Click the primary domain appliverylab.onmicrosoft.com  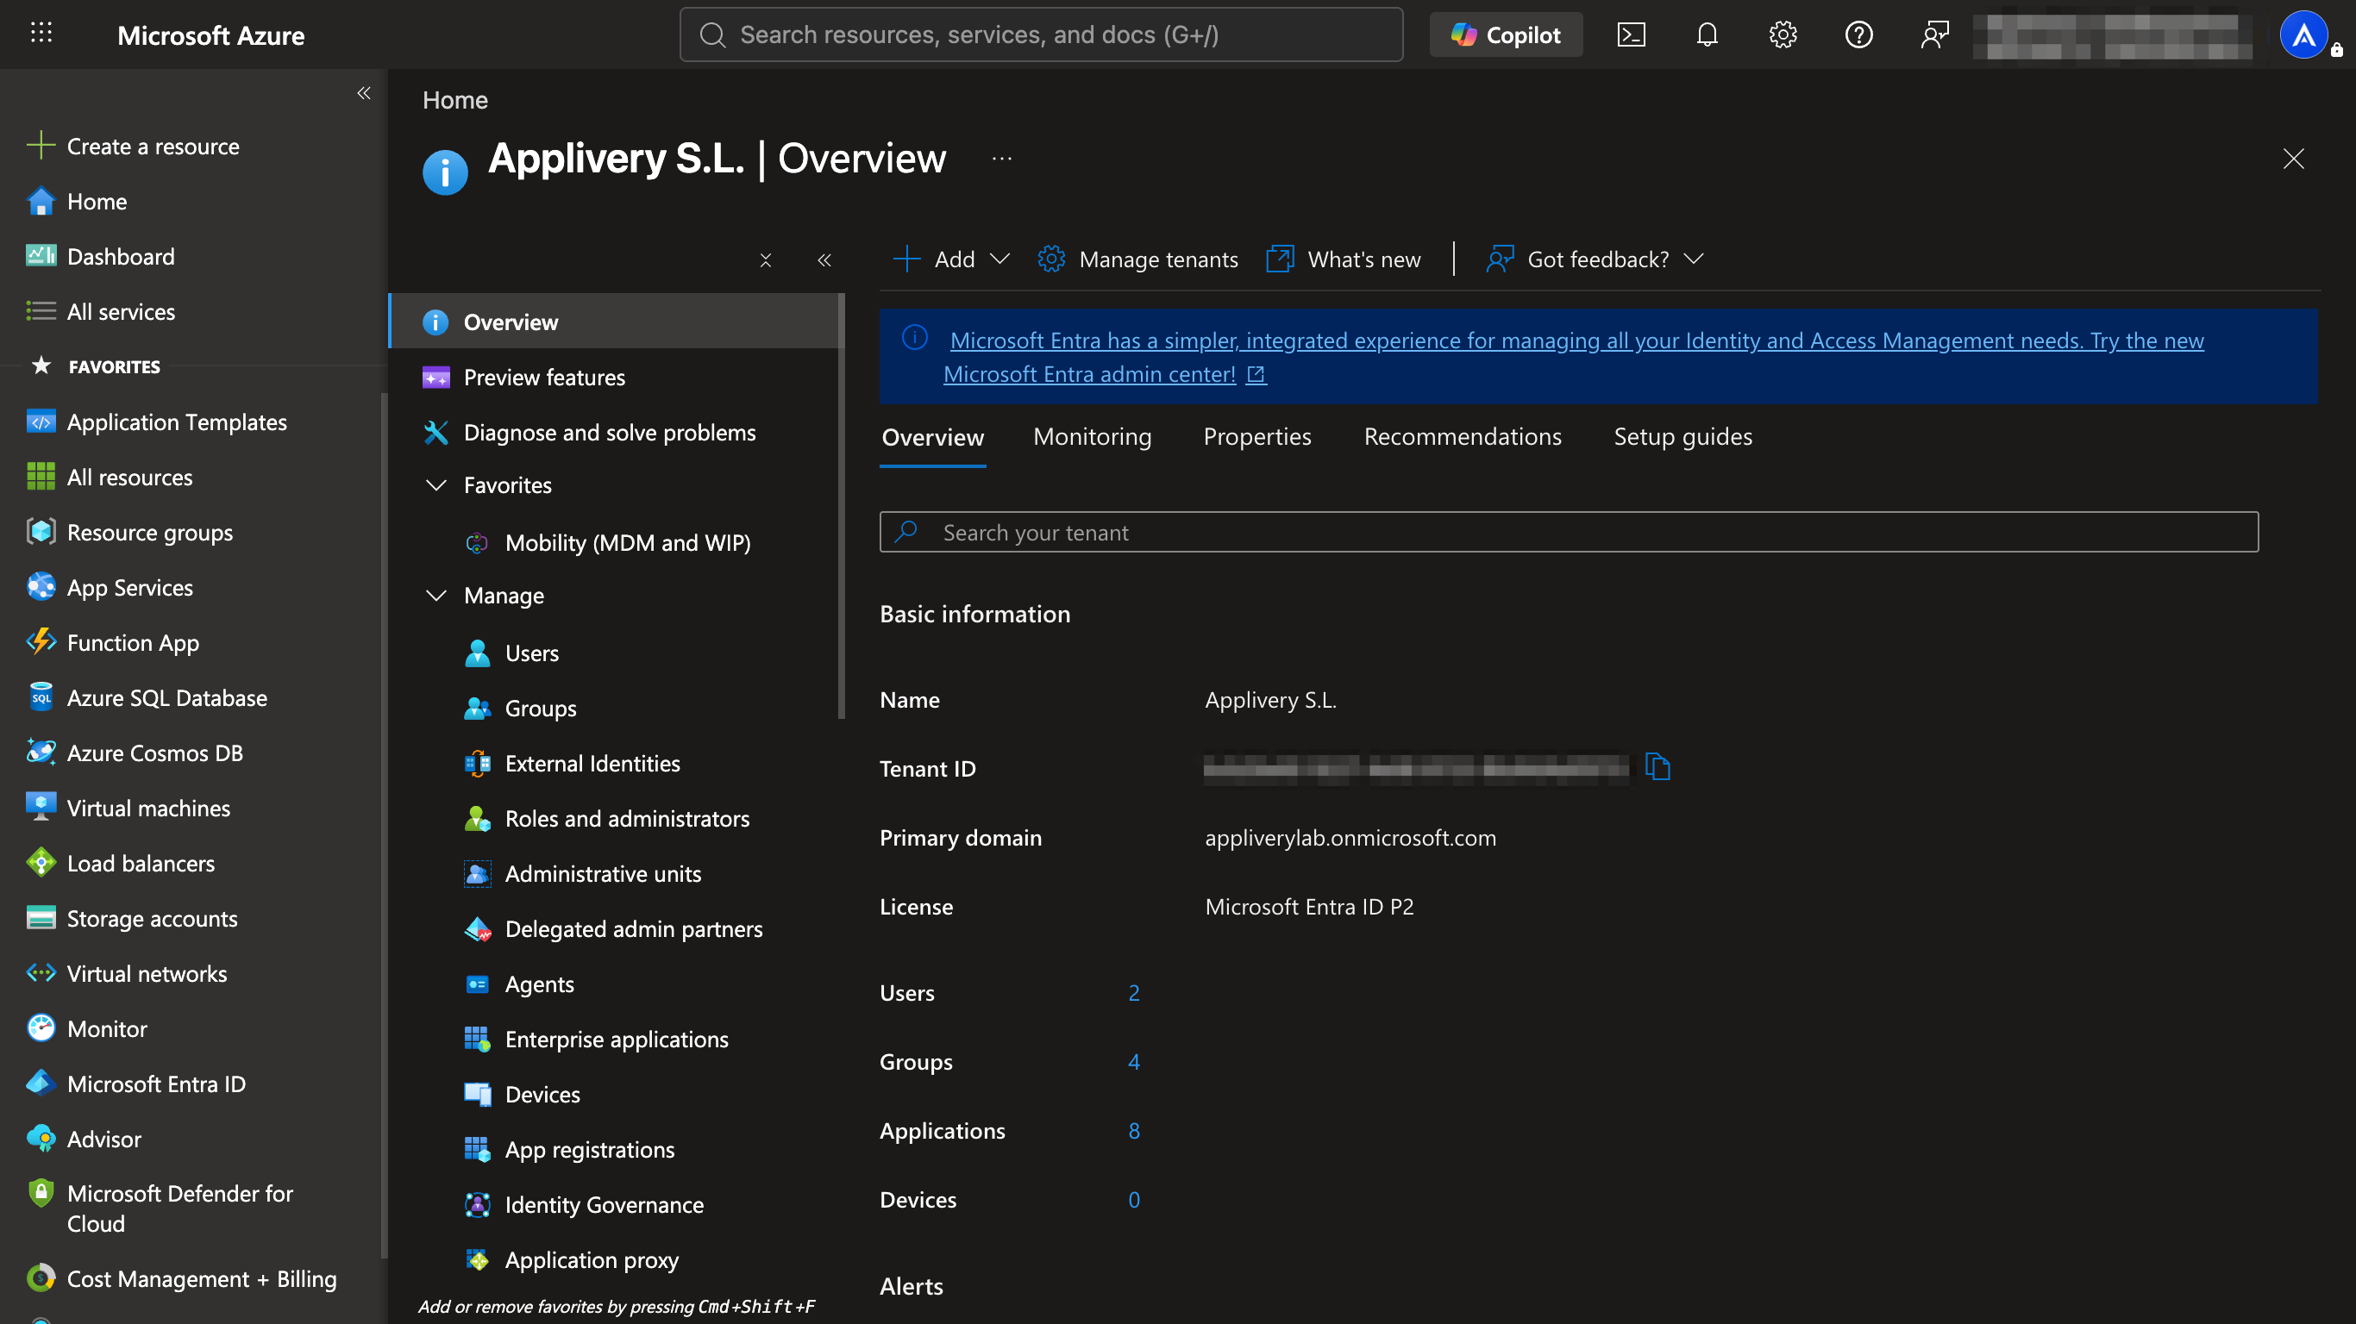(x=1350, y=838)
